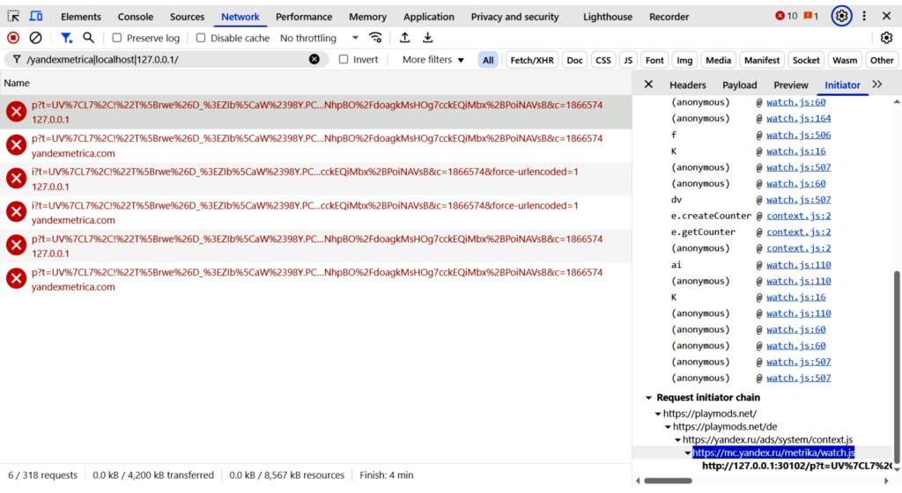This screenshot has width=902, height=493.
Task: Stop recording network log
Action: coord(13,38)
